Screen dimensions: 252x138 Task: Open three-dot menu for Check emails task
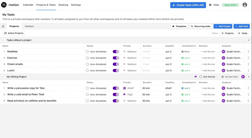click(x=248, y=64)
